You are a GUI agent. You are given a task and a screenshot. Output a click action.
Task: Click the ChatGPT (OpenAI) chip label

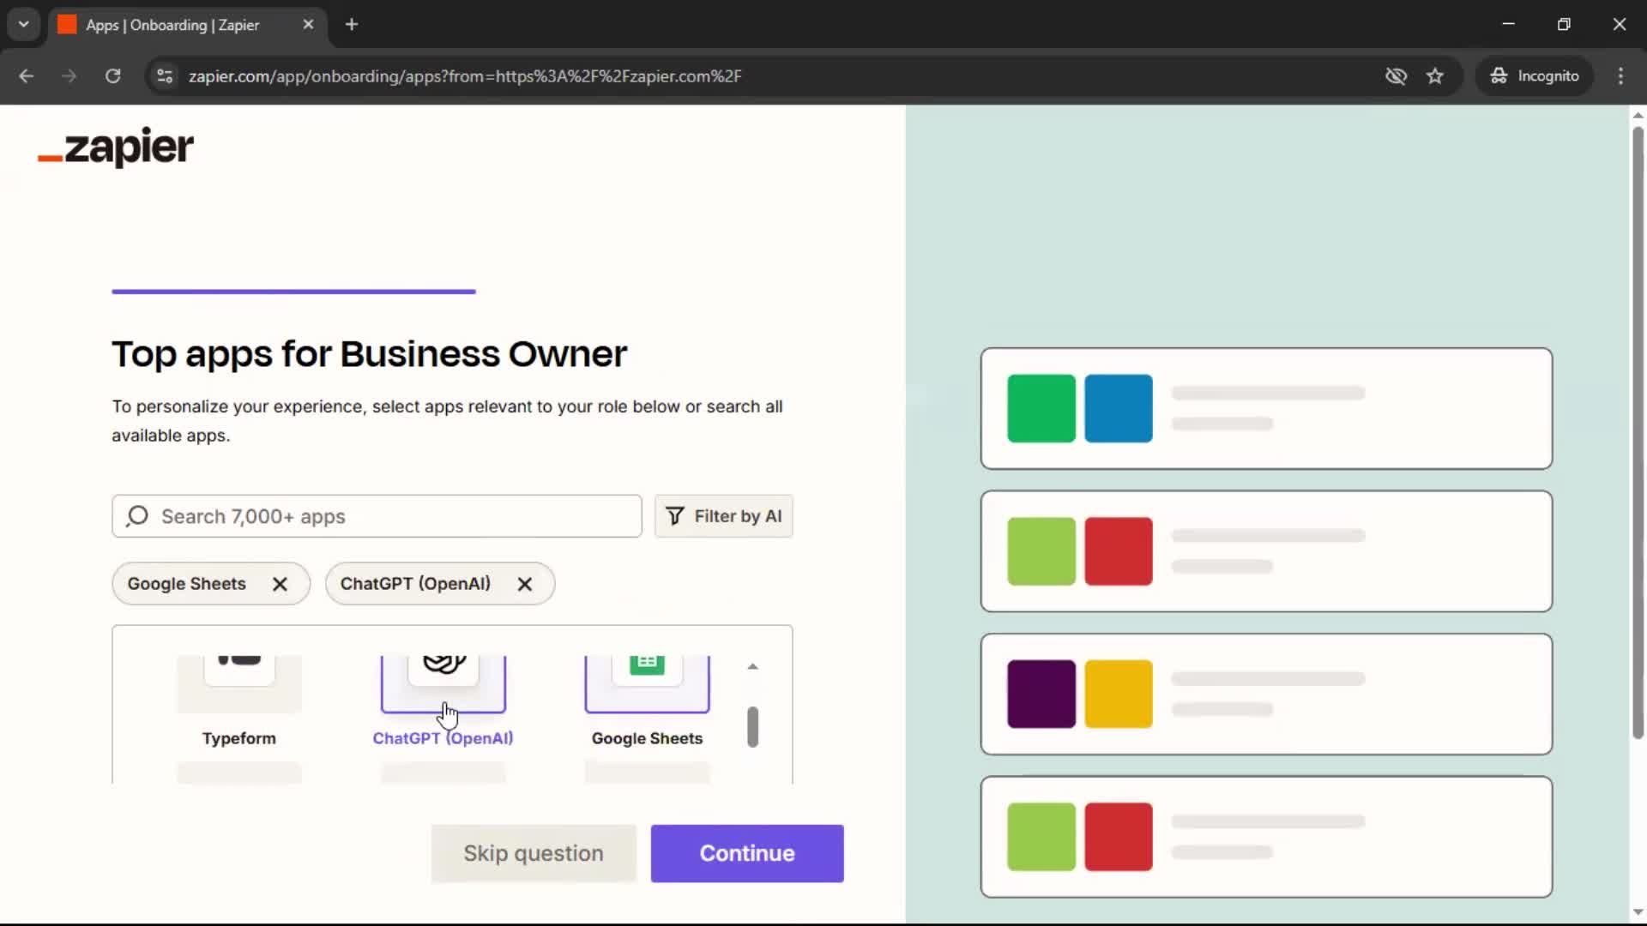[415, 584]
